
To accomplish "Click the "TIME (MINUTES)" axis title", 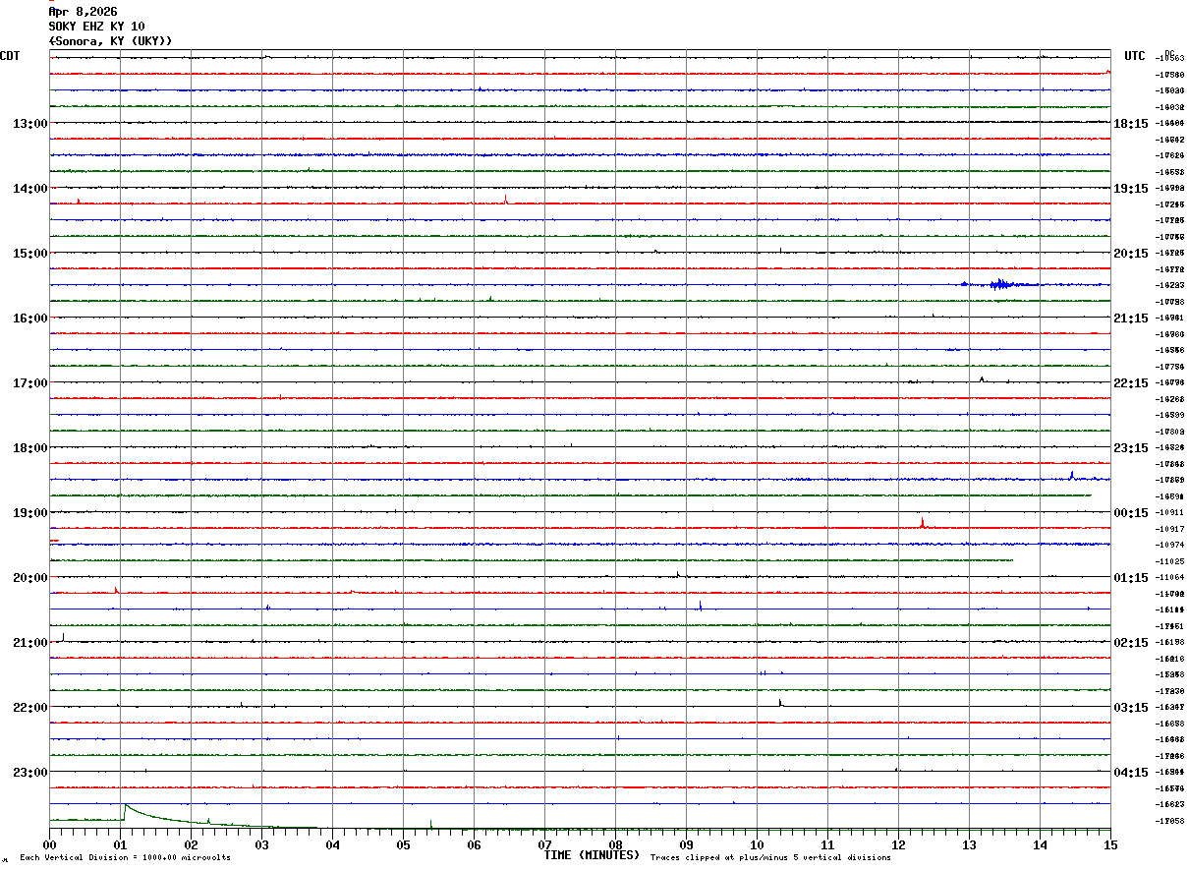I will [592, 855].
